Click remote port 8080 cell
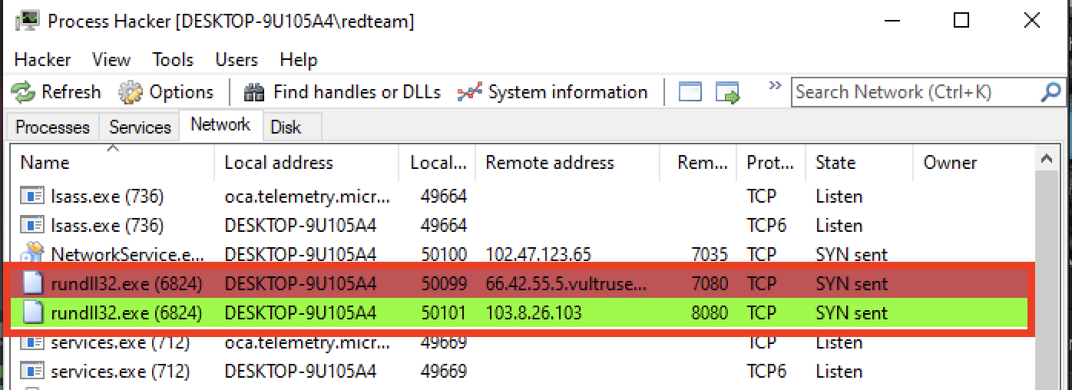The height and width of the screenshot is (390, 1072). point(709,313)
